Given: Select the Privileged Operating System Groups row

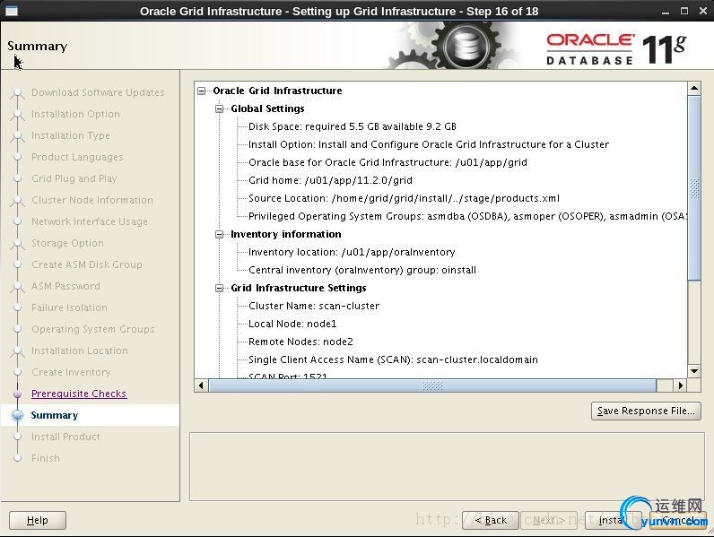Looking at the screenshot, I should point(467,216).
